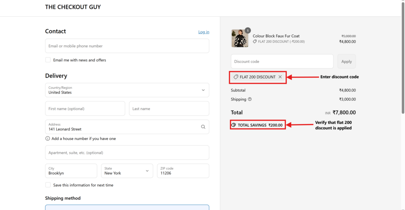Enable Email me with news and offers
The height and width of the screenshot is (210, 405).
tap(48, 60)
